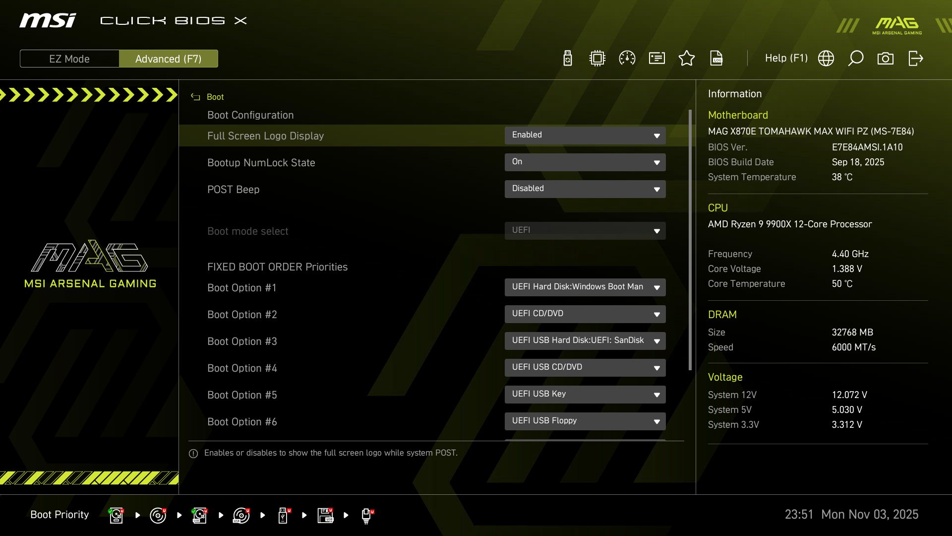Select the Advanced (F7) tab
This screenshot has height=536, width=952.
pyautogui.click(x=169, y=59)
